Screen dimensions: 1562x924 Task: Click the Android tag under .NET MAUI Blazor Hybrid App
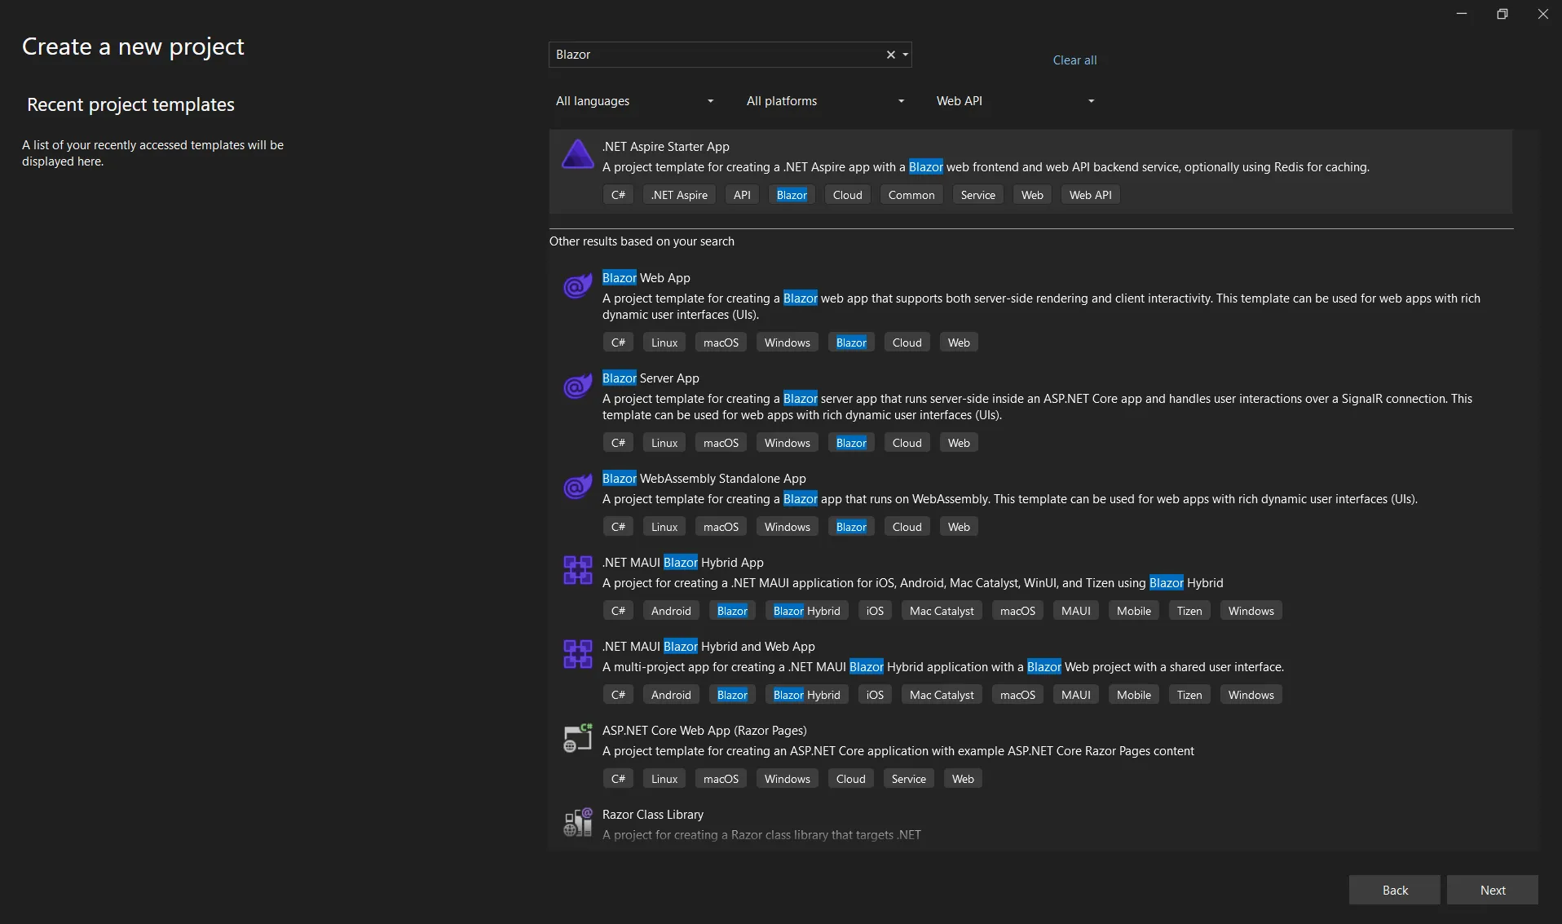670,611
